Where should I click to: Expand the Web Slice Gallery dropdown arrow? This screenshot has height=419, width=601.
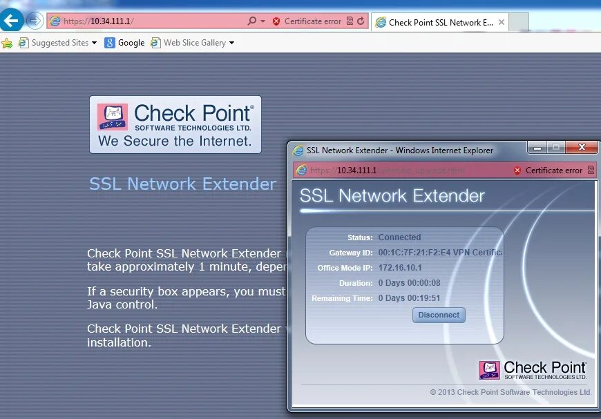[231, 43]
